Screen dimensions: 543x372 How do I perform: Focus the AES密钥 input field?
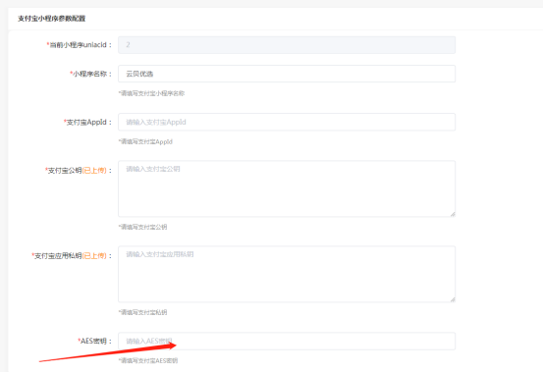(x=287, y=342)
